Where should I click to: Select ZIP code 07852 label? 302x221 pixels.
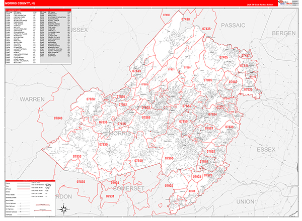pos(123,105)
